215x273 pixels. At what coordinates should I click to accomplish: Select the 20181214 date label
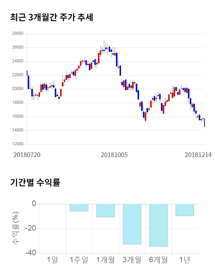click(198, 155)
